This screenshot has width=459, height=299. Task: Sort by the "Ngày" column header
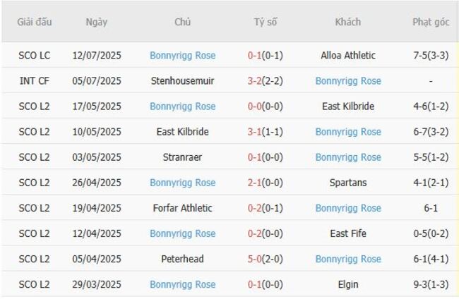[97, 22]
